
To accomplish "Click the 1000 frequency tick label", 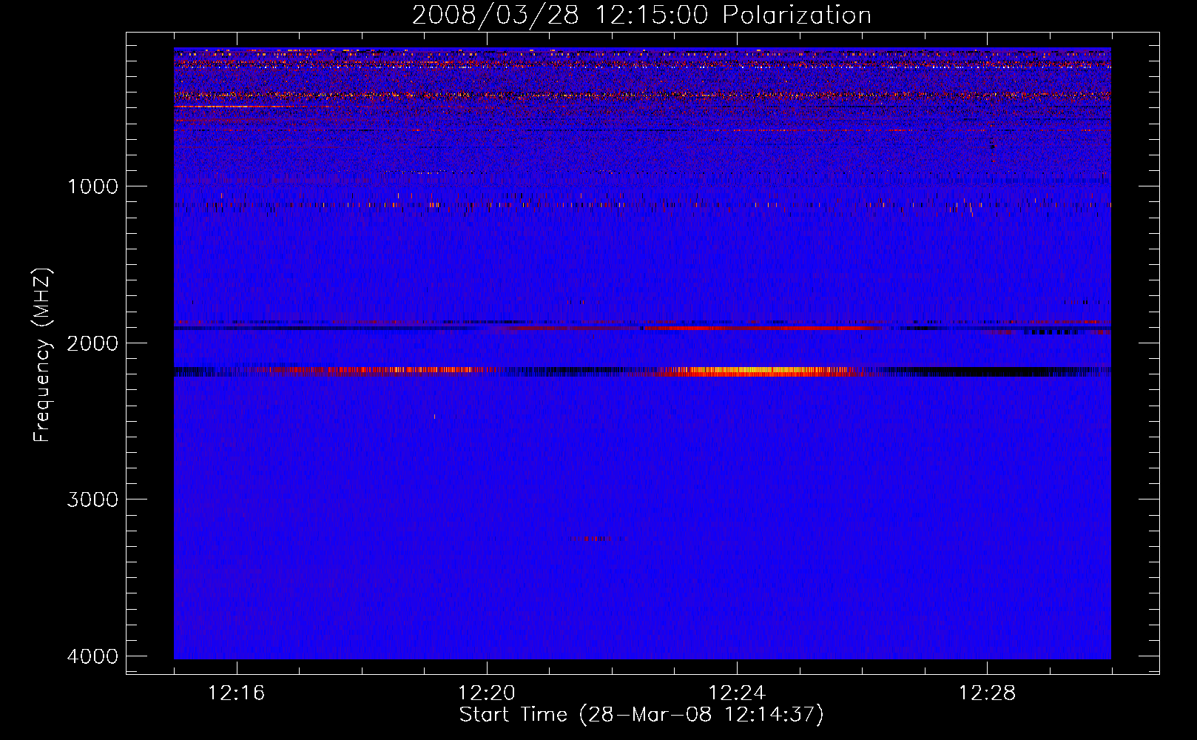I will (x=92, y=186).
